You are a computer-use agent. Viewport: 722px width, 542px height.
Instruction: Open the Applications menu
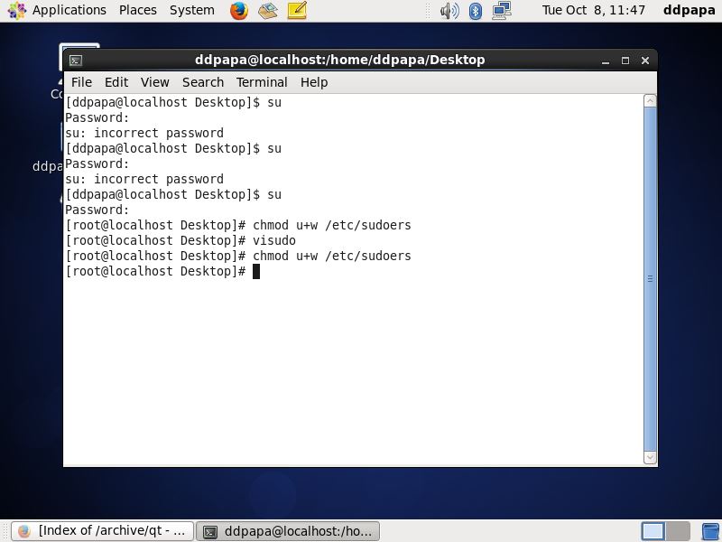pyautogui.click(x=59, y=10)
